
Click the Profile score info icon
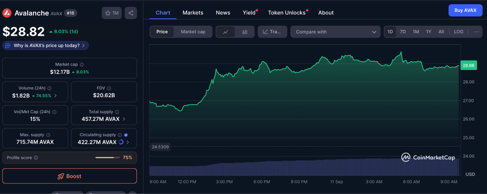coord(36,158)
